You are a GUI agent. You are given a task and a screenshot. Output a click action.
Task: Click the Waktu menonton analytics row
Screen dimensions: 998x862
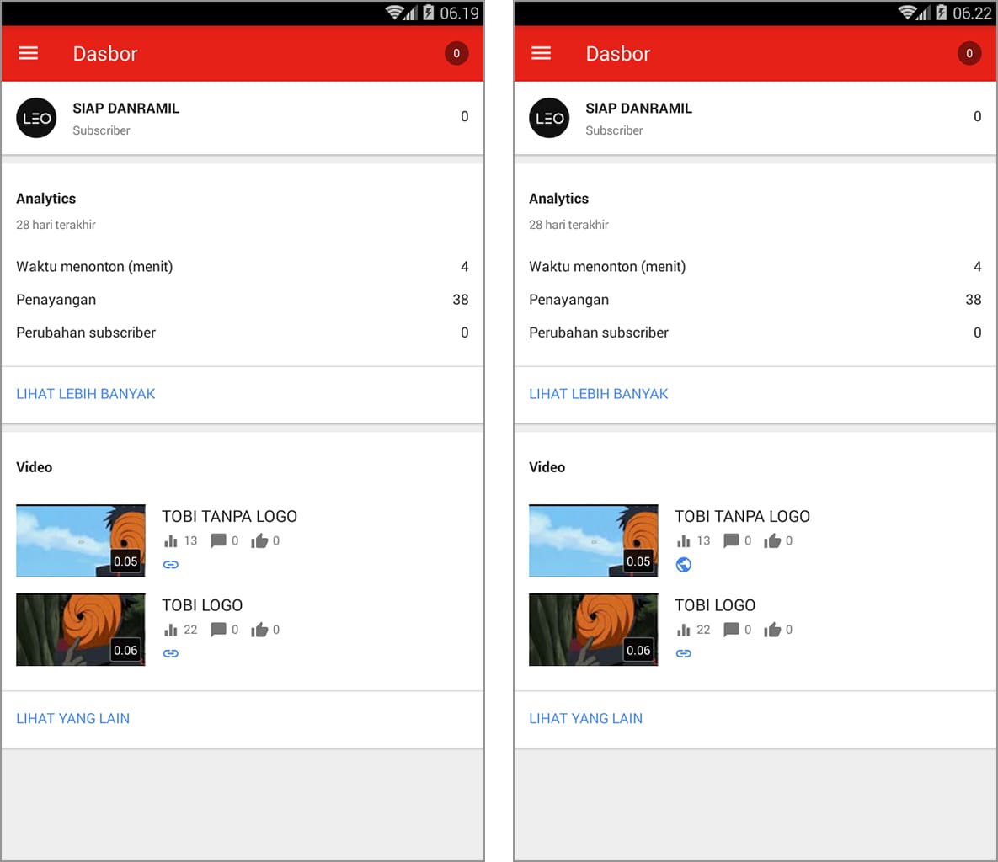(x=94, y=266)
